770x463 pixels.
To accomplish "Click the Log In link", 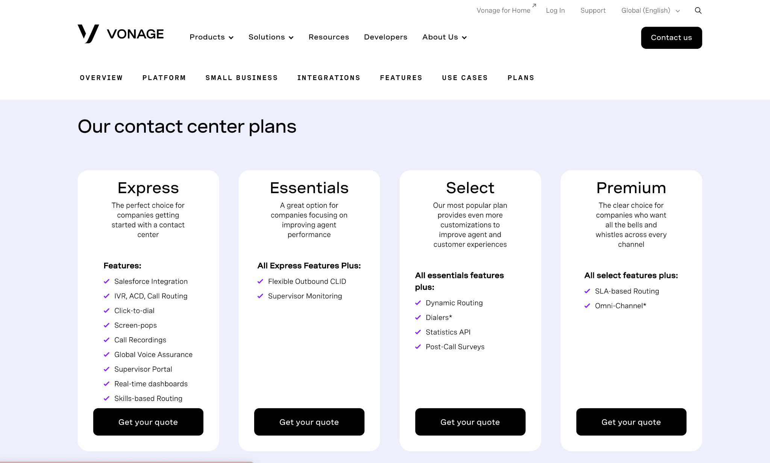I will point(555,11).
